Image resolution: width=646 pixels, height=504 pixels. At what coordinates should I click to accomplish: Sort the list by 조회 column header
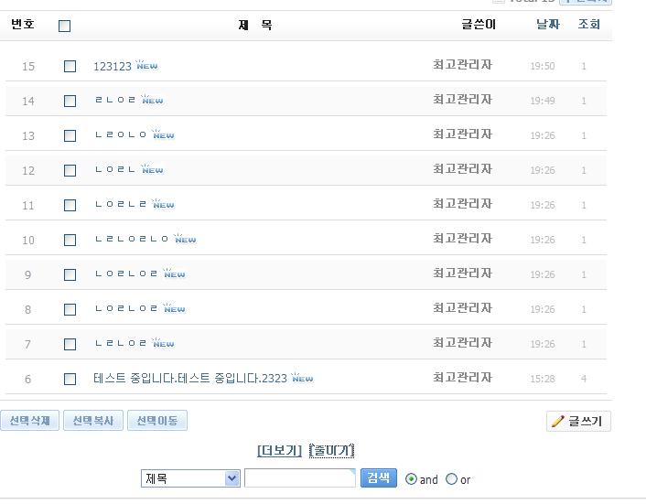point(588,25)
